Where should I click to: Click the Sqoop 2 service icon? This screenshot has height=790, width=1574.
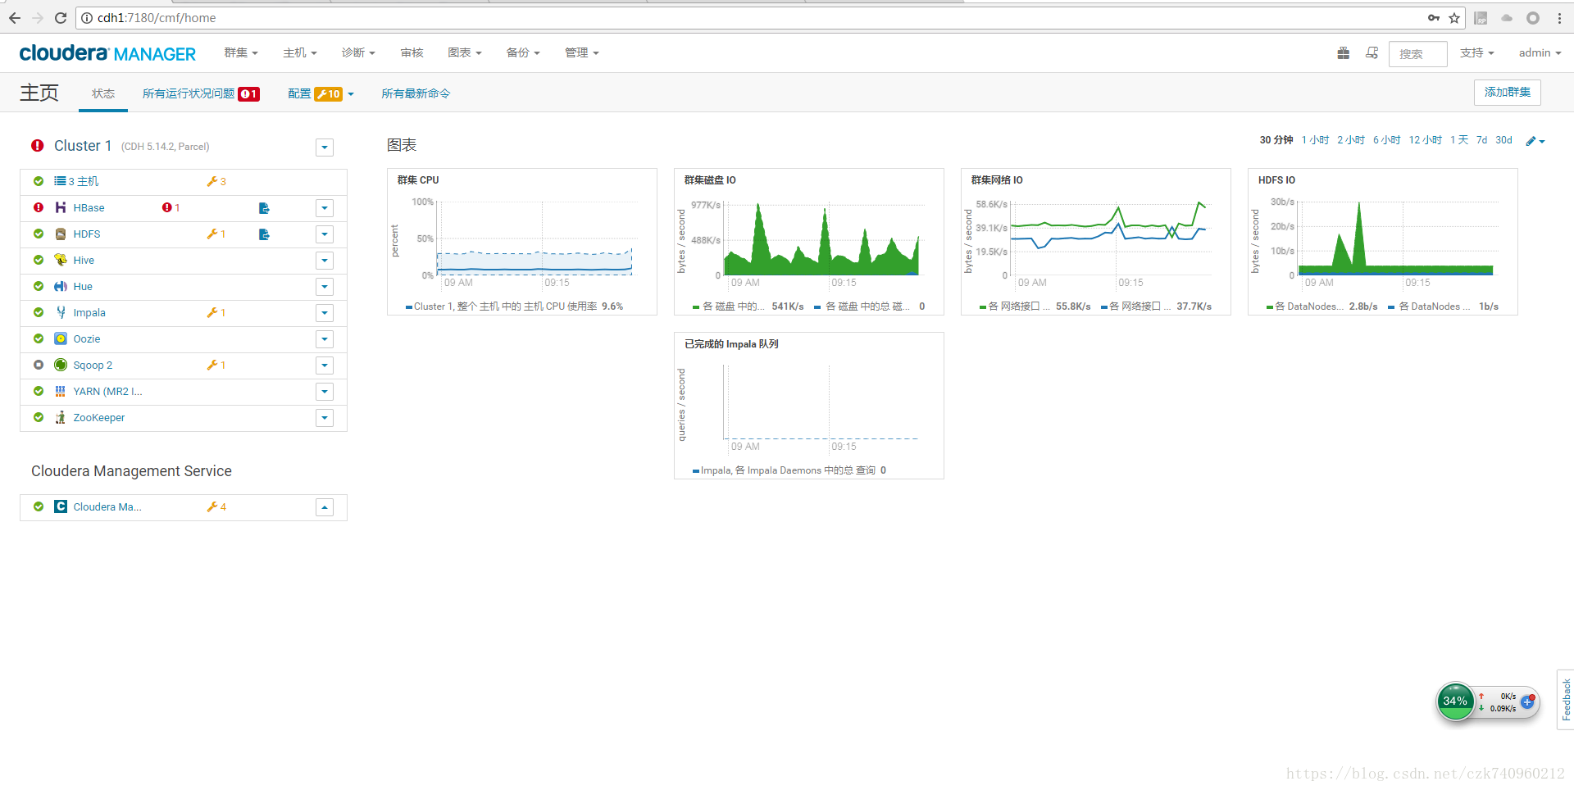click(x=61, y=365)
